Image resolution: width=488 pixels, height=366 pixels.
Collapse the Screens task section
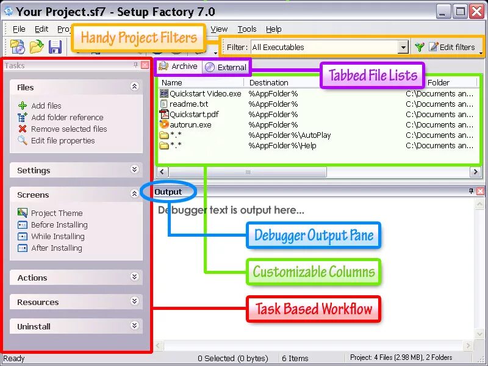point(134,193)
